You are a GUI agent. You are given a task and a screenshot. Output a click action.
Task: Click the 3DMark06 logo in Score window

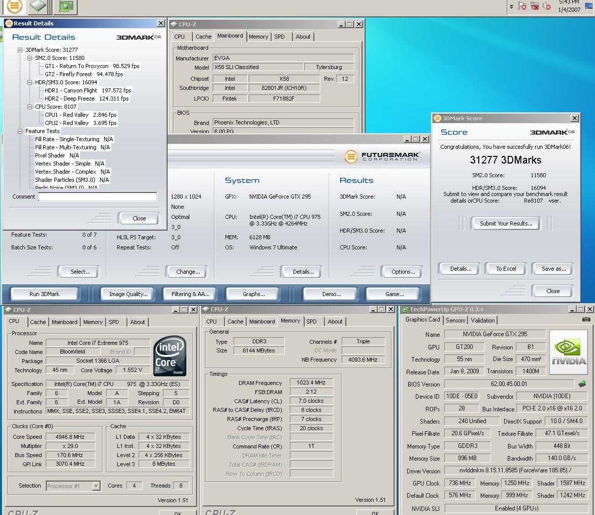point(552,132)
